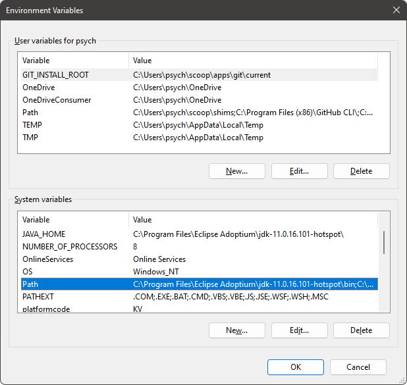Click Variable column header in system variables
407x385 pixels.
[75, 220]
